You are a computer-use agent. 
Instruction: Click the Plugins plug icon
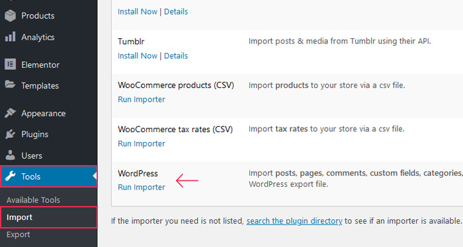click(10, 134)
